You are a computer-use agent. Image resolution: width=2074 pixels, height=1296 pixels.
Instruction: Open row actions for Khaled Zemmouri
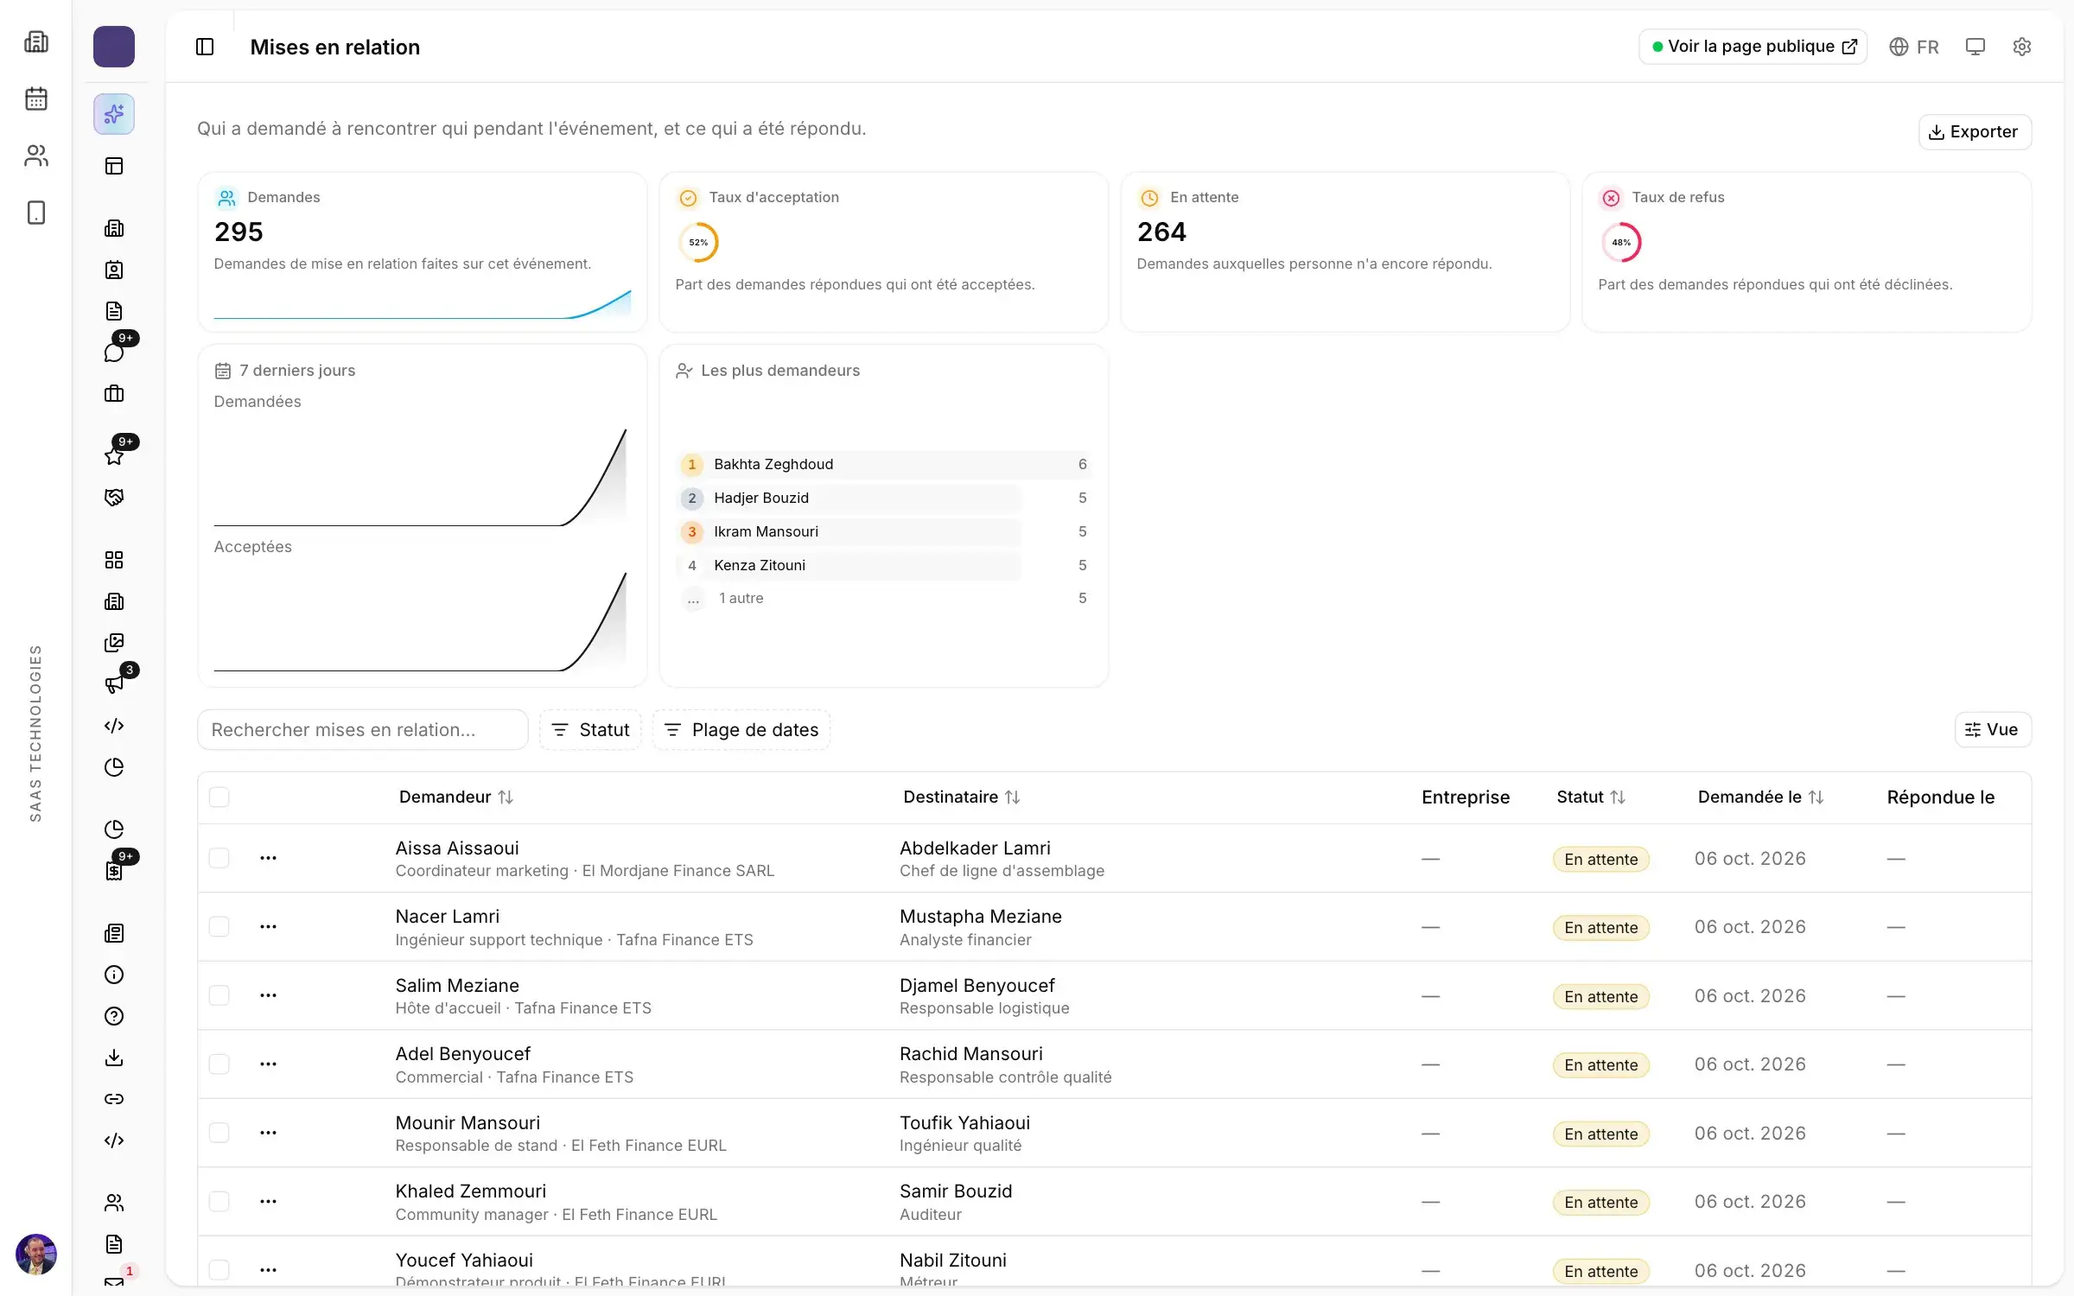point(268,1201)
